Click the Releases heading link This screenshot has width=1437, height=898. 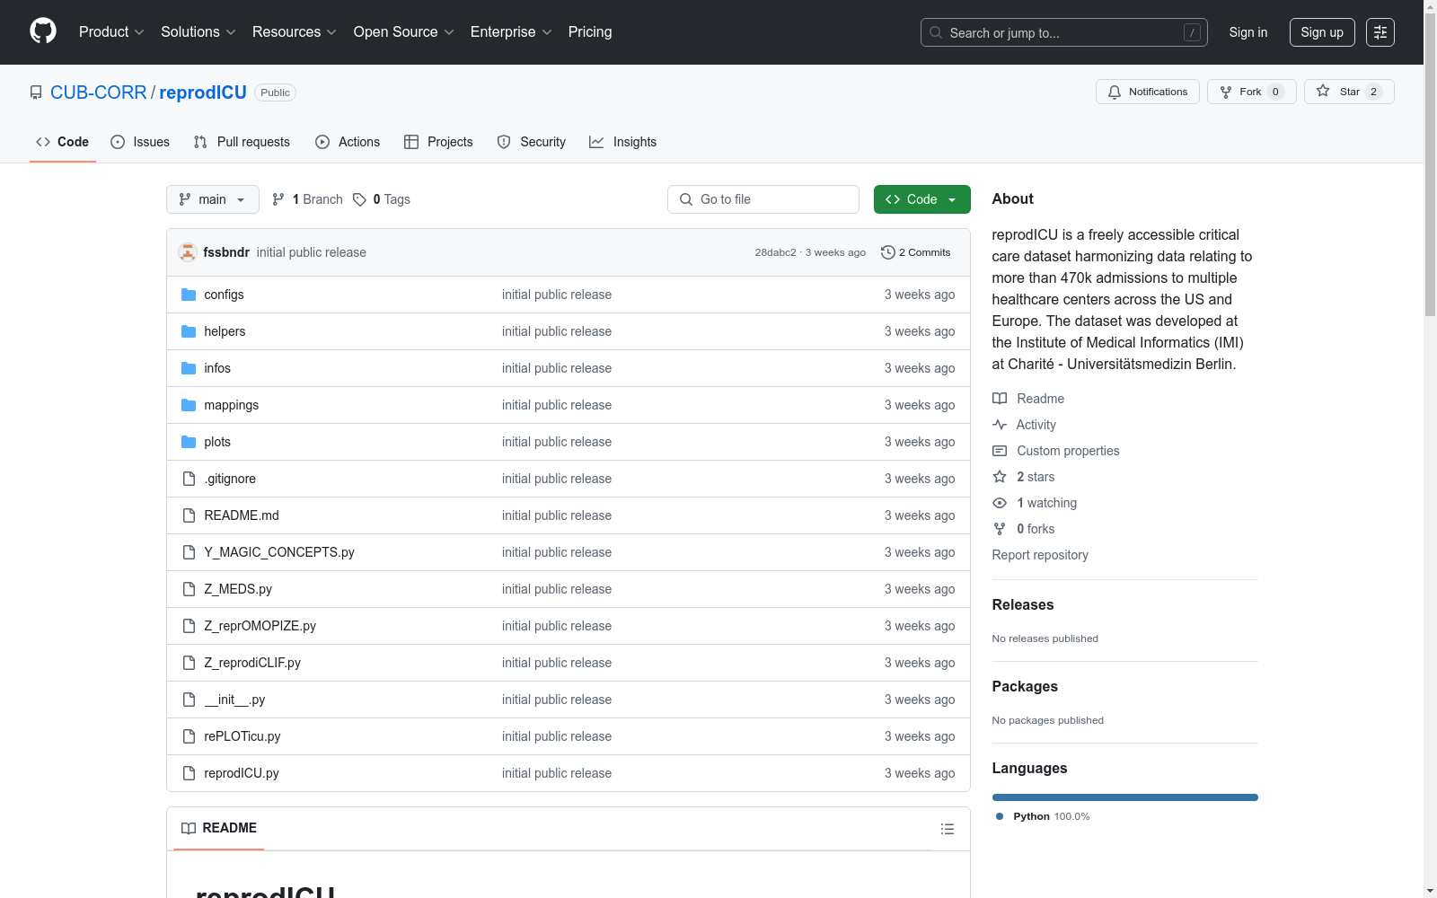click(1023, 604)
